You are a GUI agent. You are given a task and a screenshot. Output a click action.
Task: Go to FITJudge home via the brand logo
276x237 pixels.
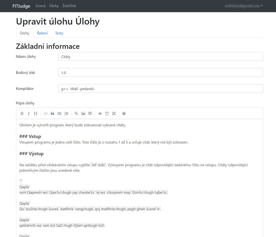tap(21, 6)
